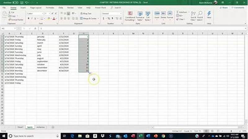Open Cell Styles gallery
The height and width of the screenshot is (139, 248).
pos(148,16)
